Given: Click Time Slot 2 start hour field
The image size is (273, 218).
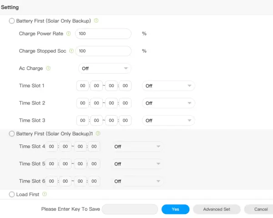Looking at the screenshot, I should coord(82,103).
